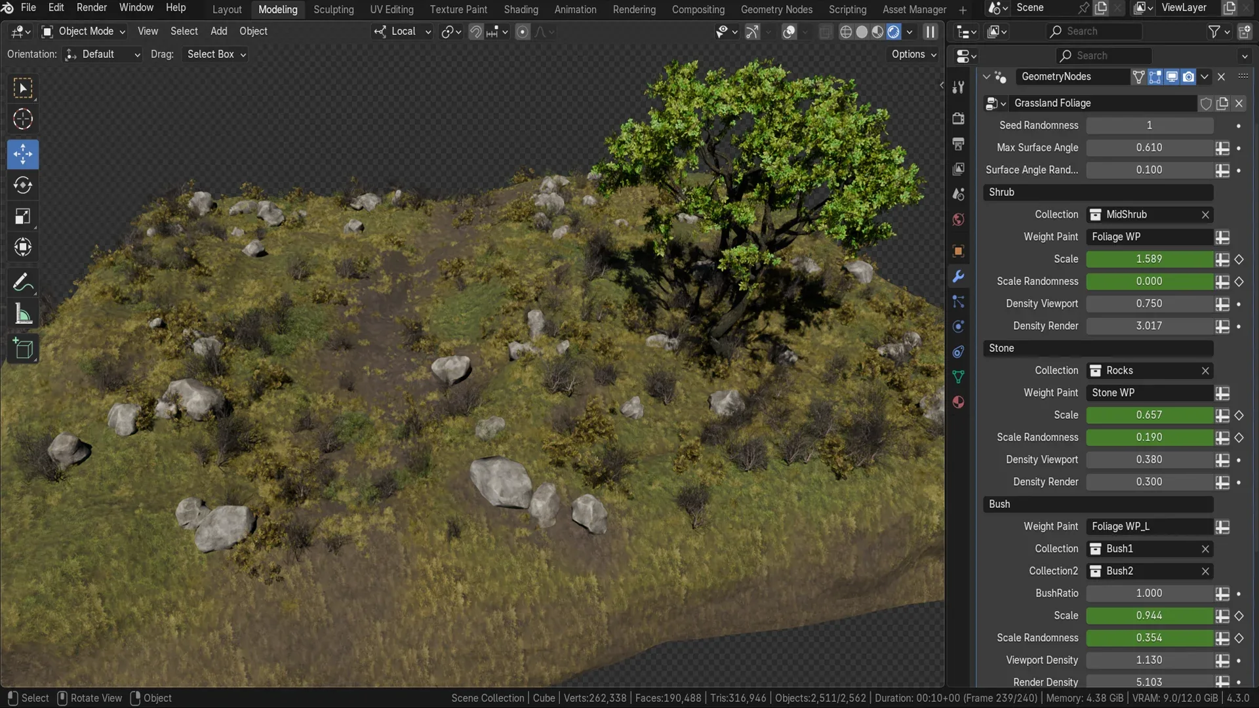
Task: Open the Proportional Editing falloff dropdown
Action: pos(545,31)
